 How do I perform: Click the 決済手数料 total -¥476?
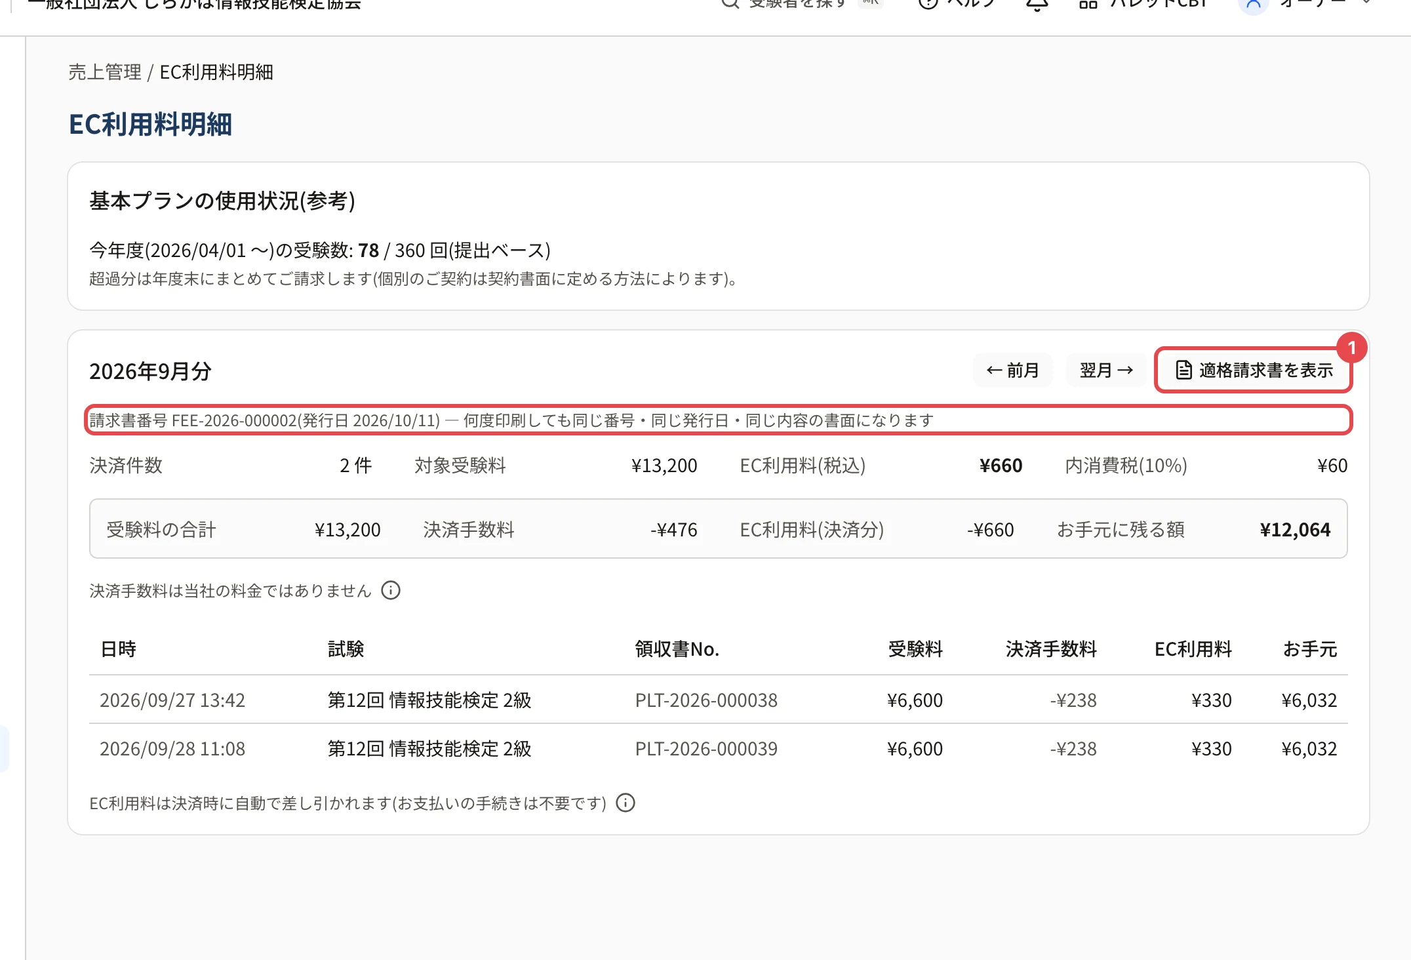(x=673, y=530)
